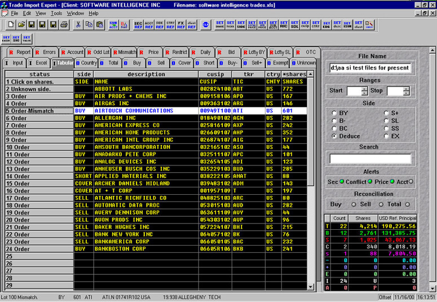This screenshot has width=437, height=302.
Task: Select the Deduce side radio button
Action: click(x=334, y=136)
